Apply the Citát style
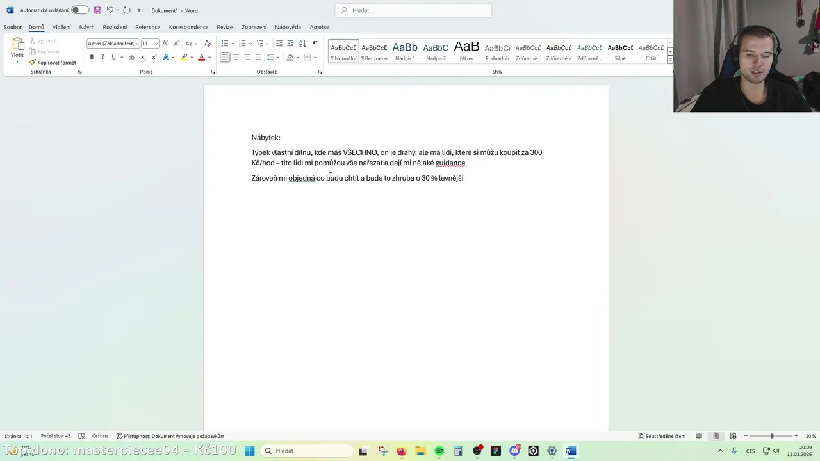Image resolution: width=820 pixels, height=461 pixels. point(651,51)
